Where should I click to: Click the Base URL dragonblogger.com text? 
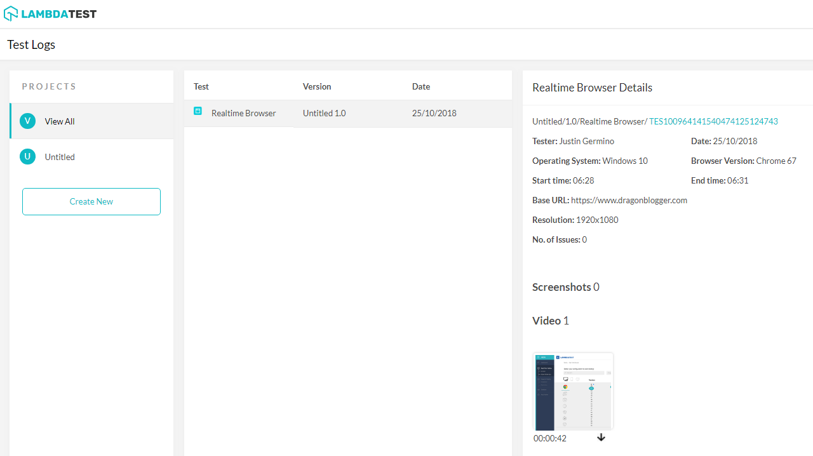coord(629,200)
